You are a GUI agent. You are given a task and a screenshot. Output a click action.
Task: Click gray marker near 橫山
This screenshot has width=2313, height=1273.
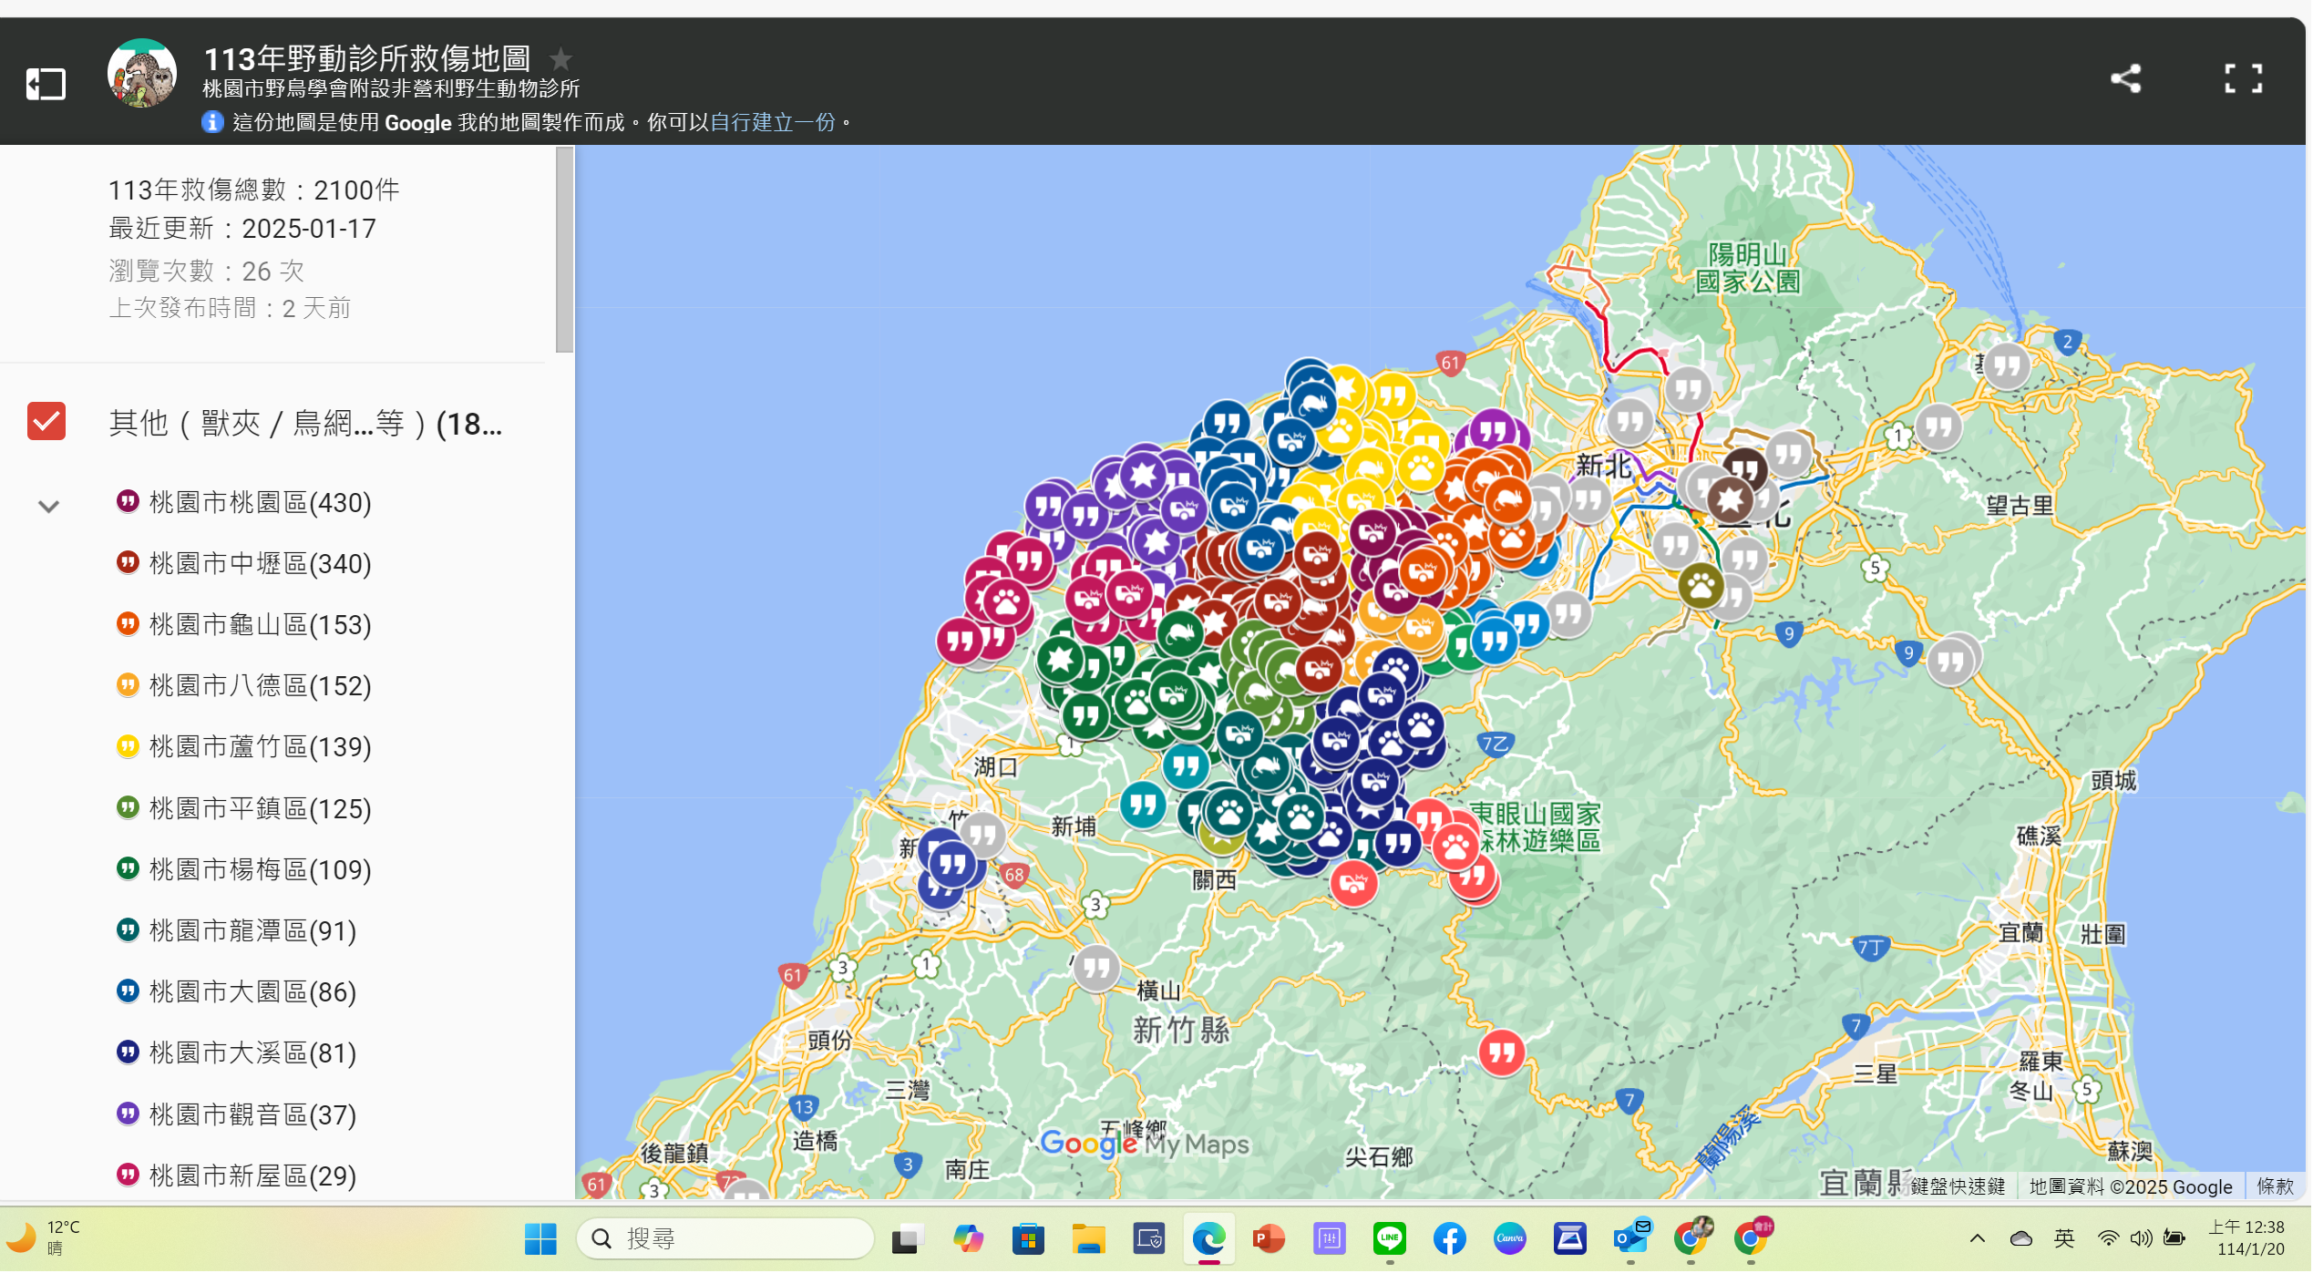pos(1096,968)
